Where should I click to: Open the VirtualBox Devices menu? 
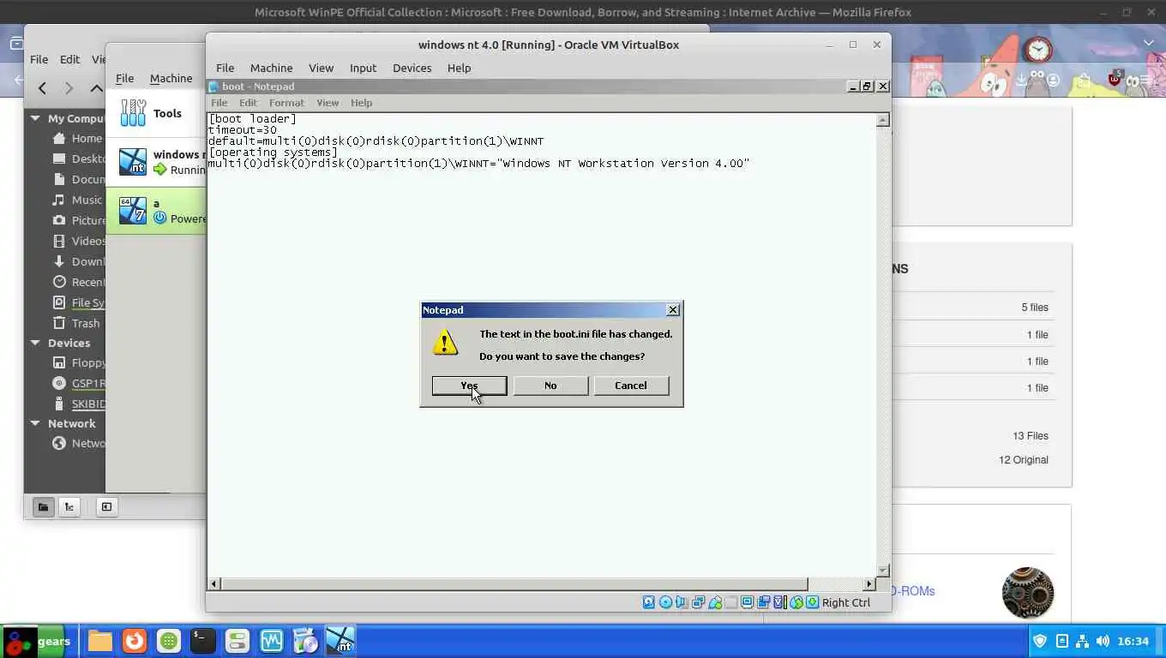pos(412,68)
